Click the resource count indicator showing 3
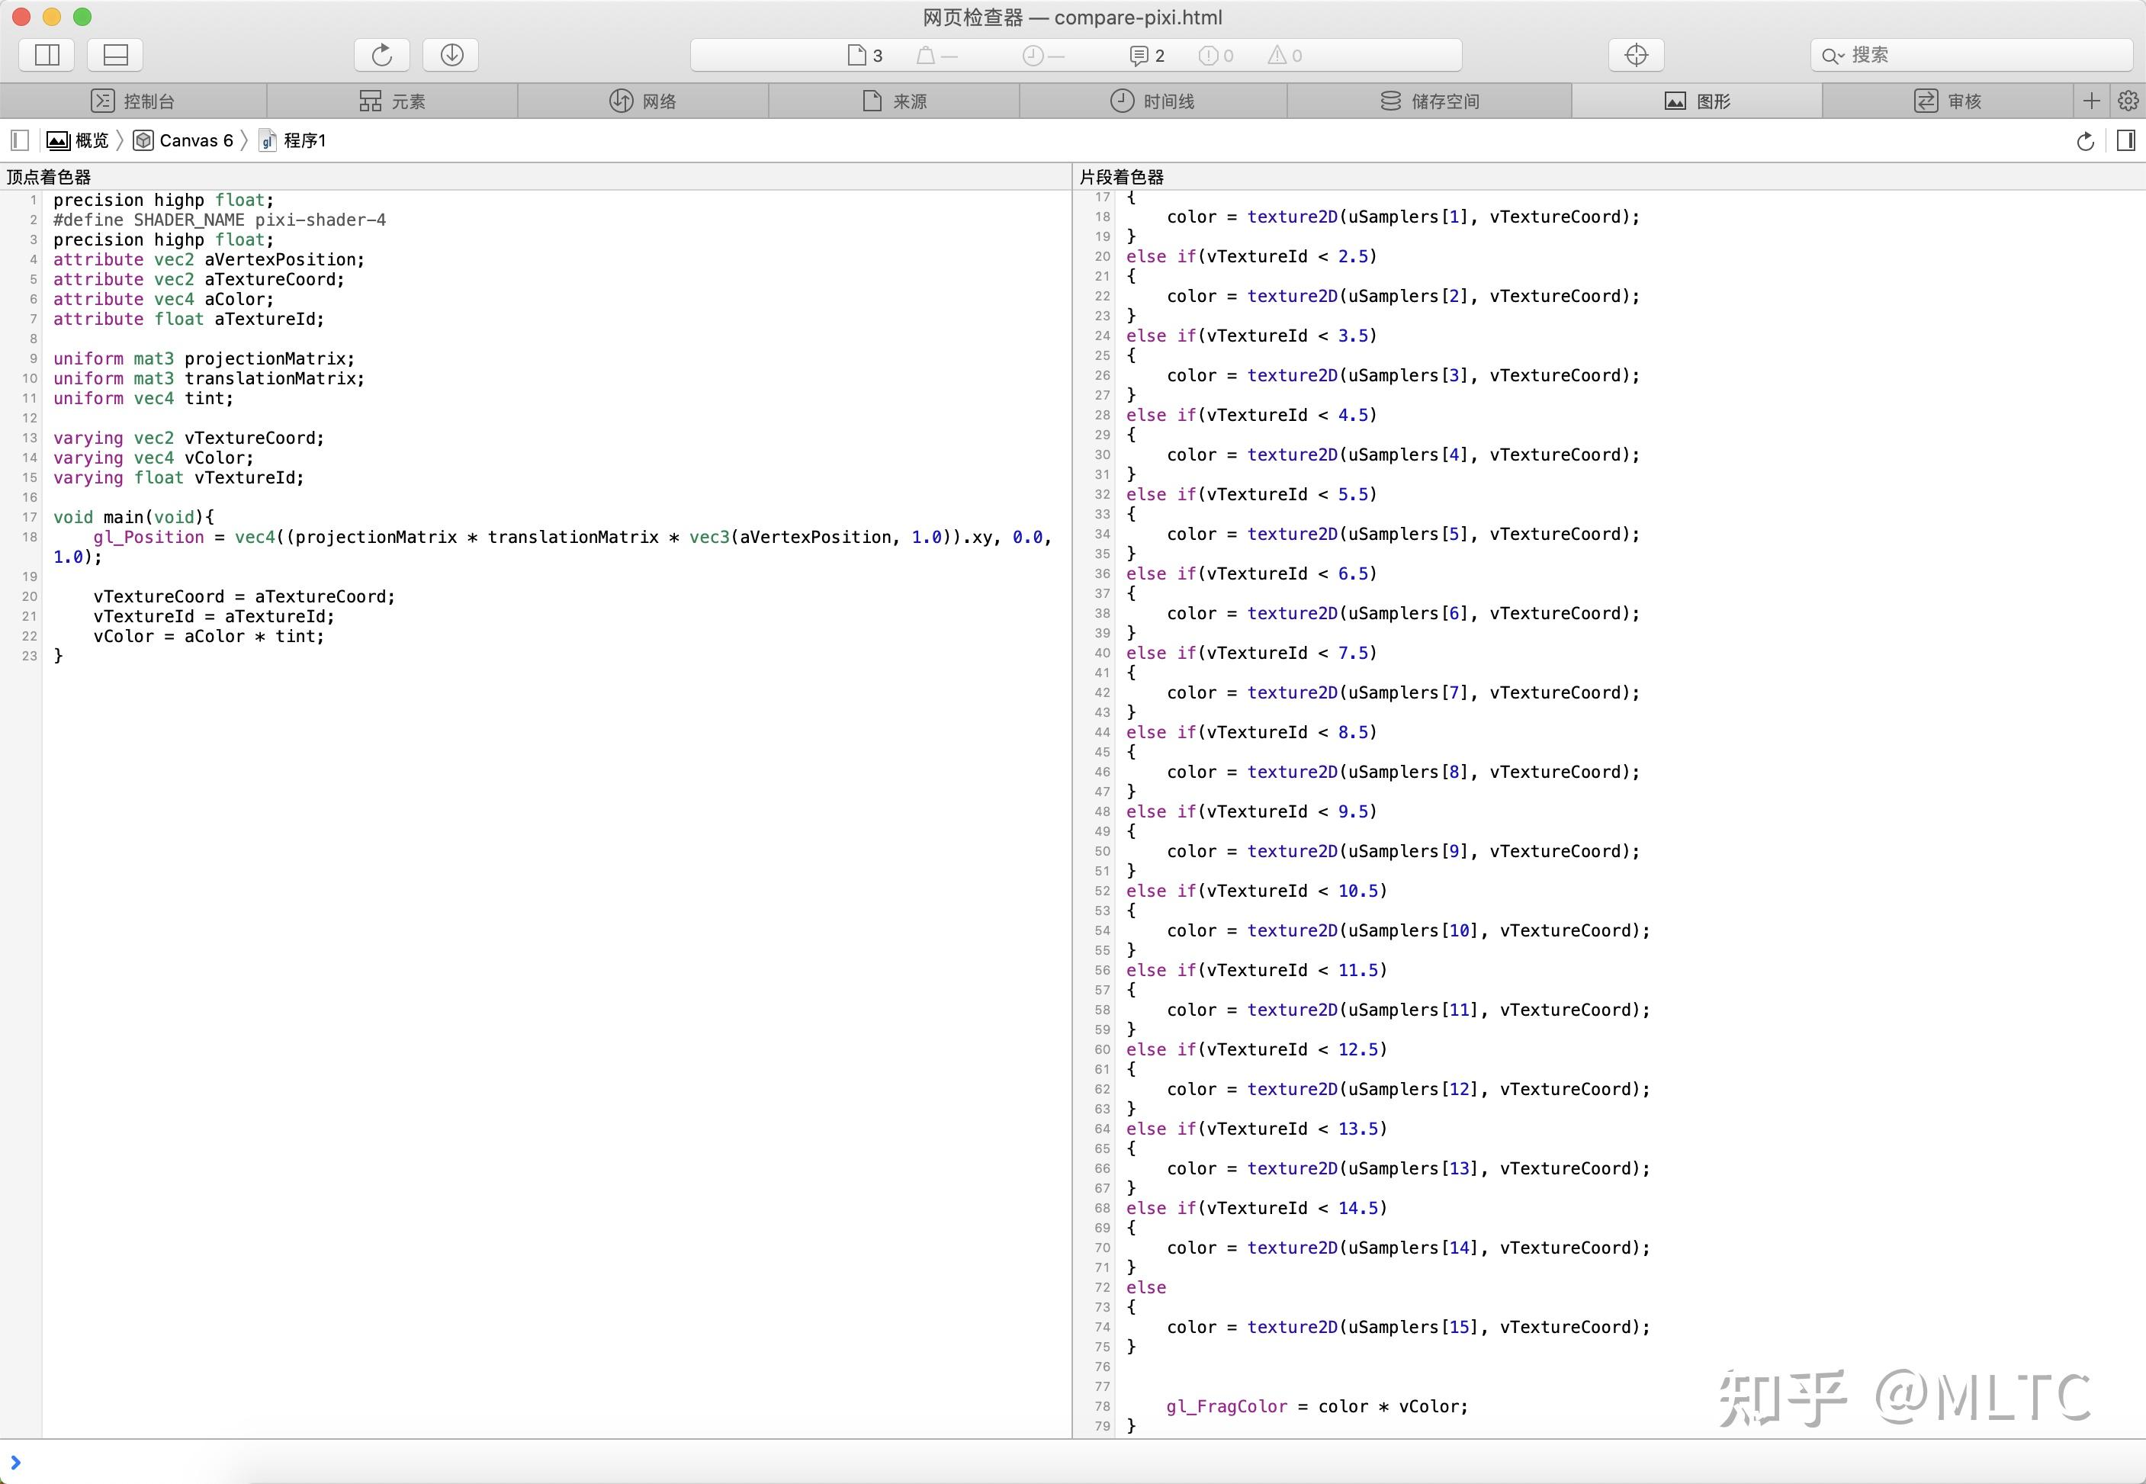The width and height of the screenshot is (2146, 1484). 865,56
